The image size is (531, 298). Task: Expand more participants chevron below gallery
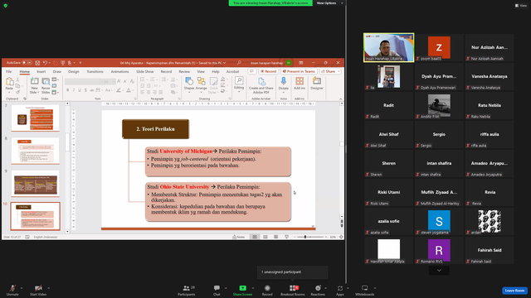tap(439, 271)
